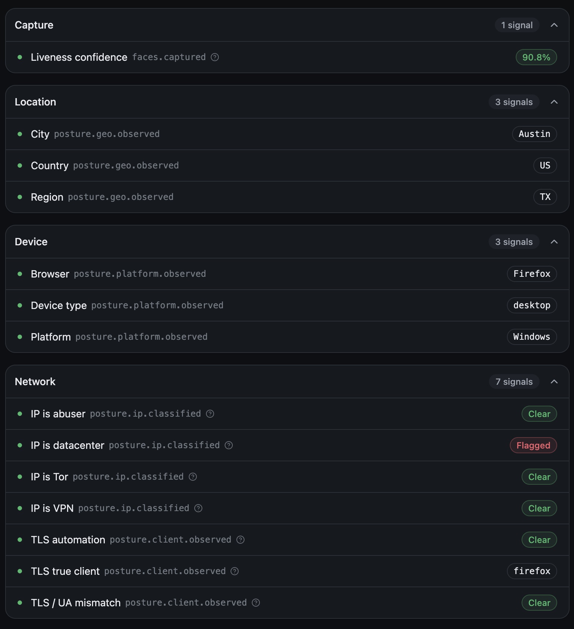Select the IP is abuser label

tap(58, 414)
